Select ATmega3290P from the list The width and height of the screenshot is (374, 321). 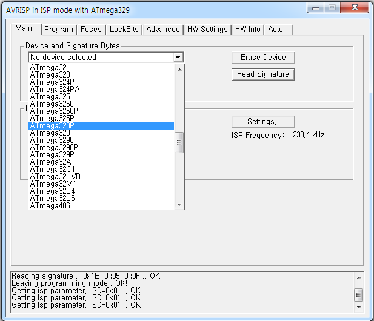click(x=101, y=148)
